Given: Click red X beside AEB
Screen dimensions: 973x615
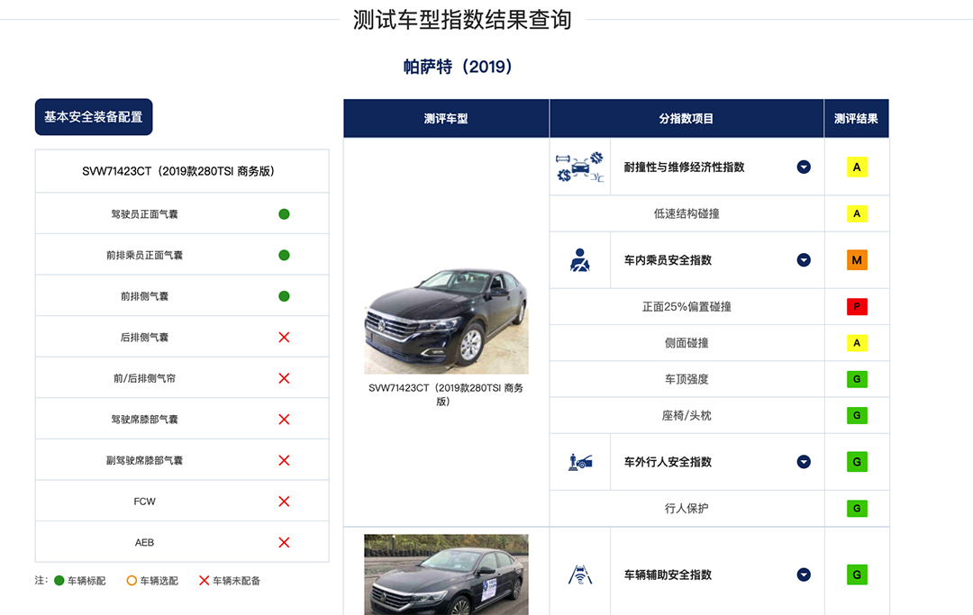Looking at the screenshot, I should 284,542.
